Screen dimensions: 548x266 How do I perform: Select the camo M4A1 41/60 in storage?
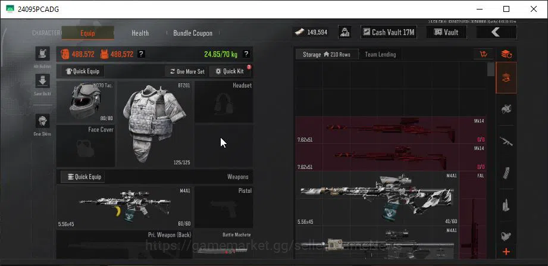tap(377, 198)
